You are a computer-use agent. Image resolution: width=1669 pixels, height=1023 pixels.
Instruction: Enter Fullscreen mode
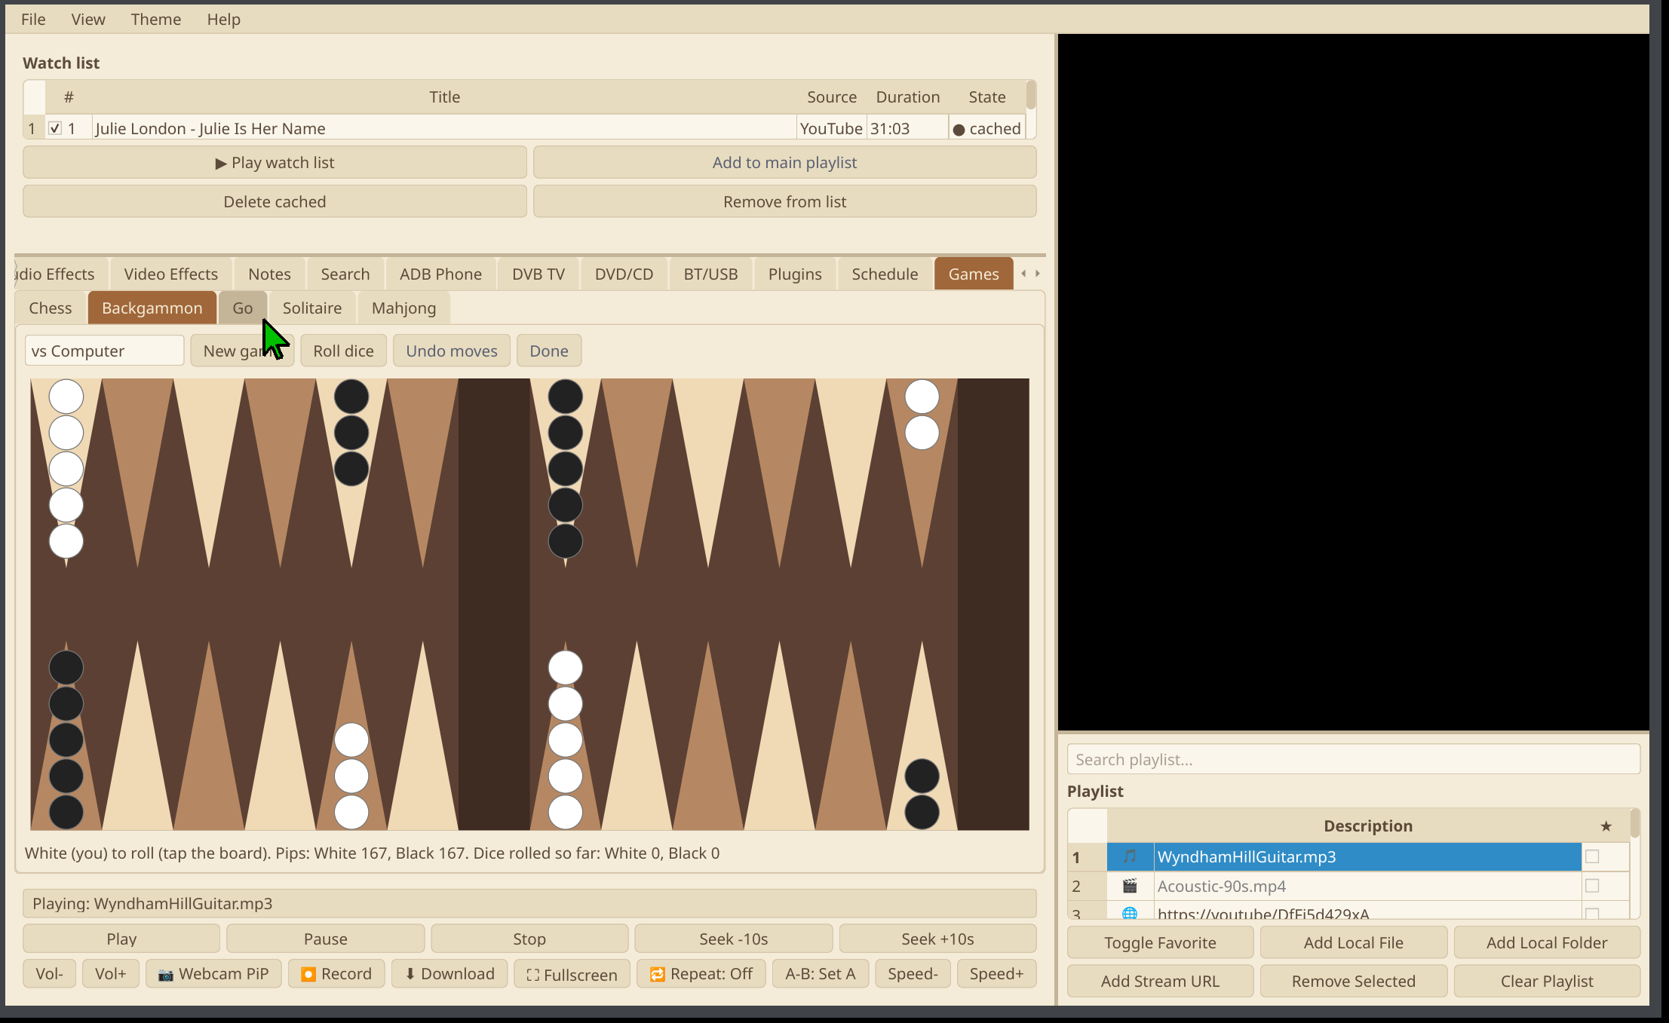tap(572, 974)
